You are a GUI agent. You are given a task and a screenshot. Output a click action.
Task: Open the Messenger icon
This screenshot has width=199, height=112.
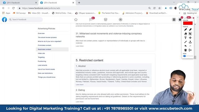click(180, 20)
